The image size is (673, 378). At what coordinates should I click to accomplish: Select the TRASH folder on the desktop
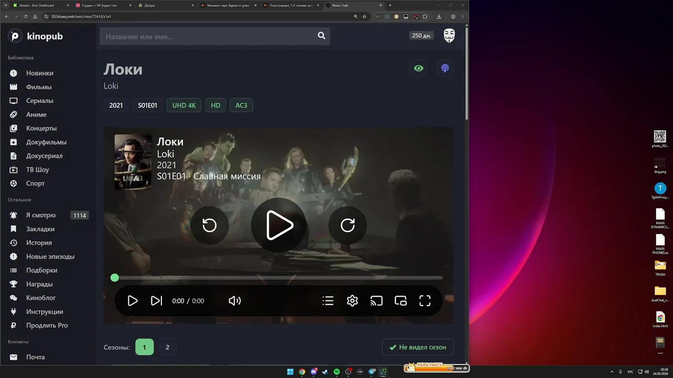point(660,268)
